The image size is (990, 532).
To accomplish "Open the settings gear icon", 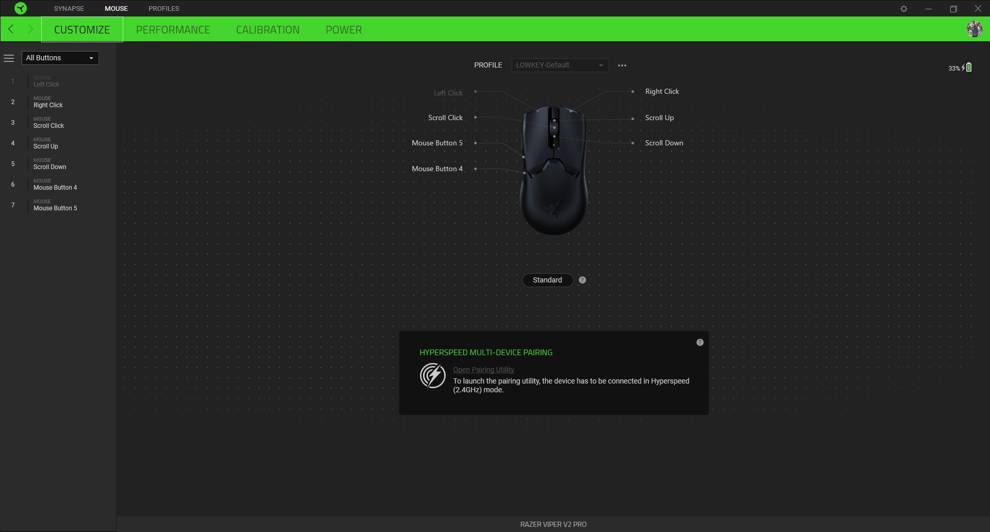I will click(x=904, y=9).
